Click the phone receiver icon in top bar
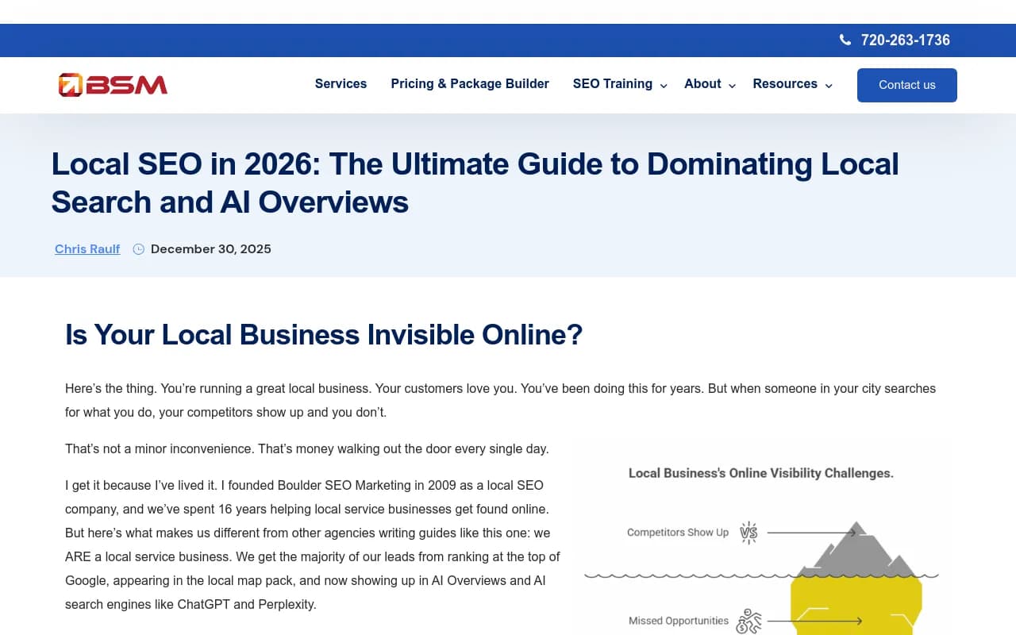This screenshot has height=635, width=1016. (845, 40)
